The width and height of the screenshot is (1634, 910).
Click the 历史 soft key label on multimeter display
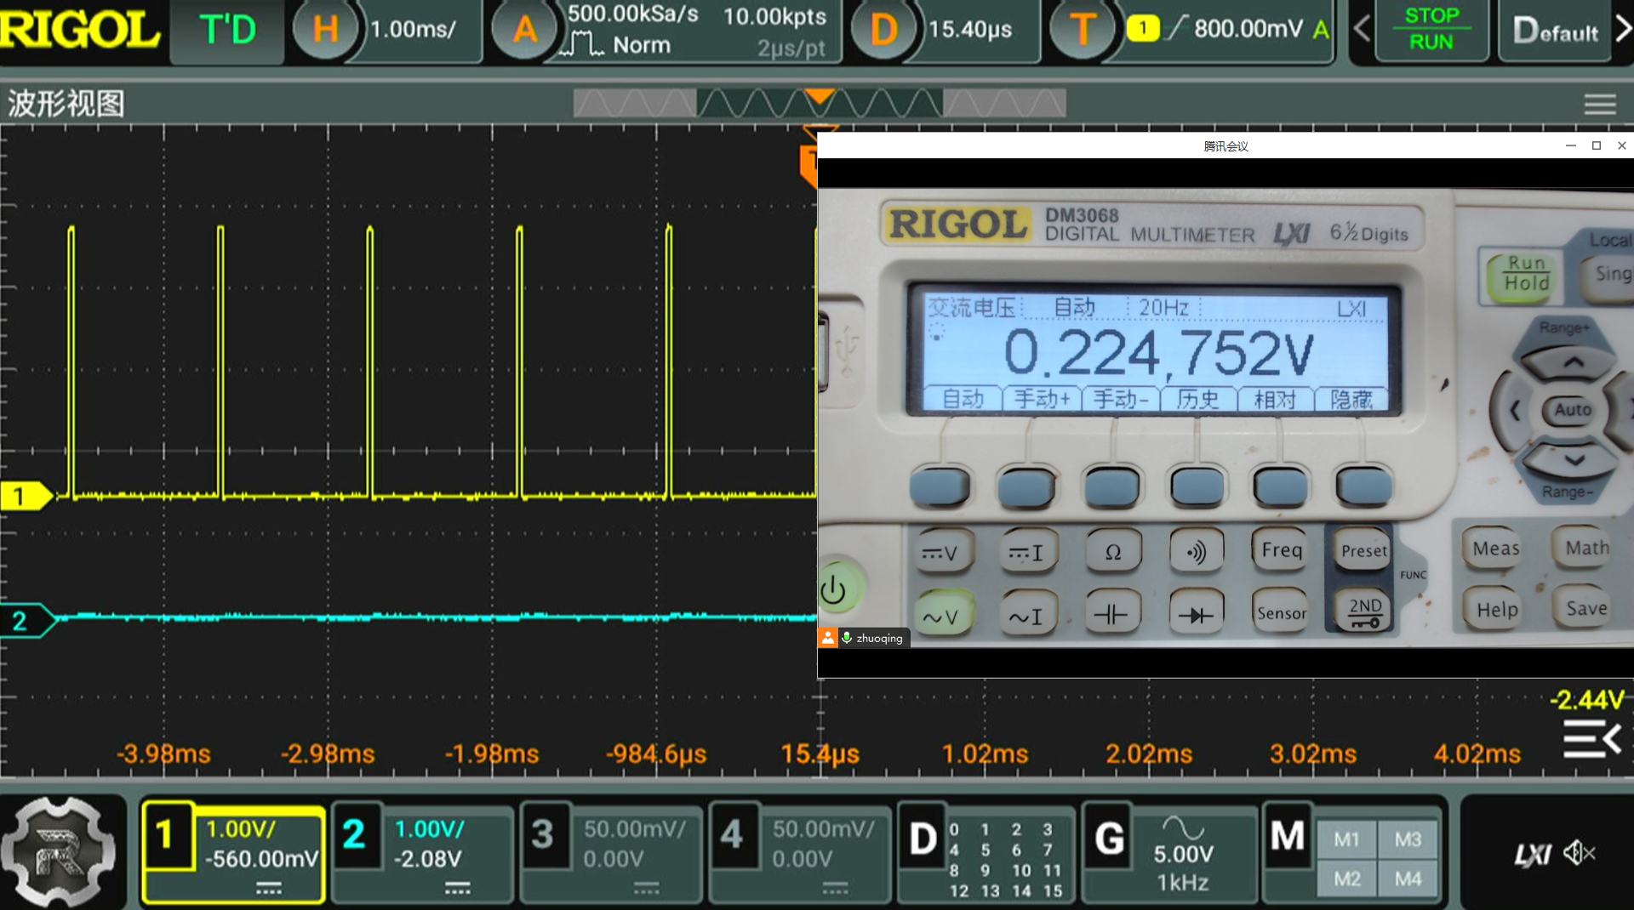(x=1197, y=398)
